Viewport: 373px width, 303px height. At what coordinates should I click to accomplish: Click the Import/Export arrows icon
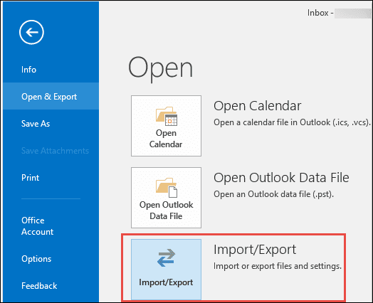167,258
